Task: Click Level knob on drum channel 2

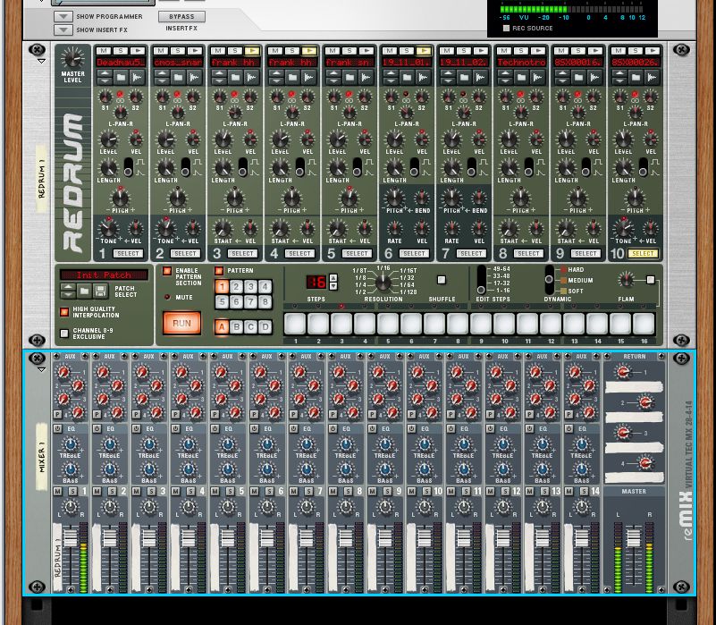Action: [165, 139]
